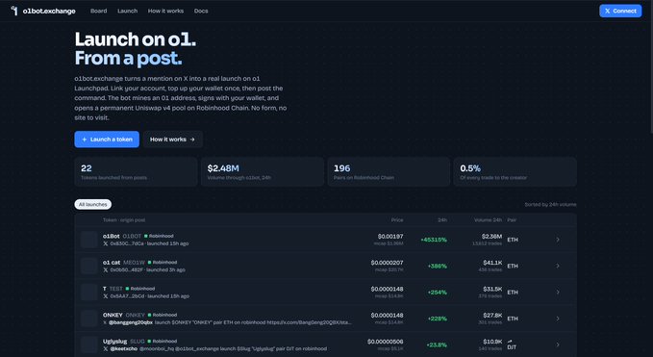Image resolution: width=653 pixels, height=357 pixels.
Task: Click the X icon beside @keetxcho
Action: click(x=106, y=348)
